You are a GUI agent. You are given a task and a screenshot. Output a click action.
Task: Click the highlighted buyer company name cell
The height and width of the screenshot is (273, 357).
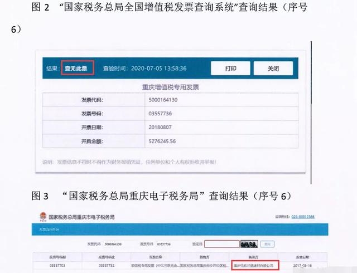[x=255, y=265]
